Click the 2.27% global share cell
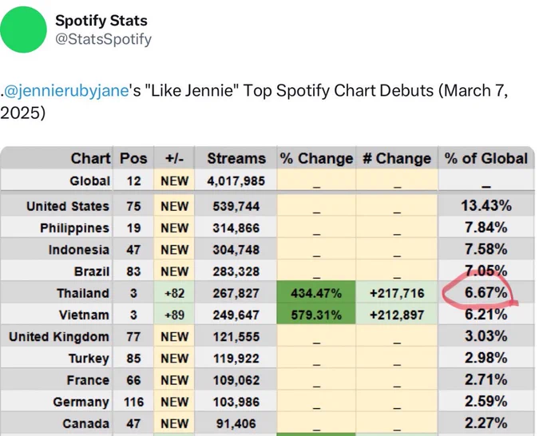Viewport: 543px width, 436px height. click(486, 423)
